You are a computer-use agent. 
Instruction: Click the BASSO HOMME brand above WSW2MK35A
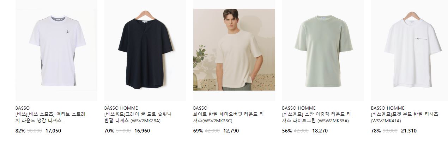(299, 108)
